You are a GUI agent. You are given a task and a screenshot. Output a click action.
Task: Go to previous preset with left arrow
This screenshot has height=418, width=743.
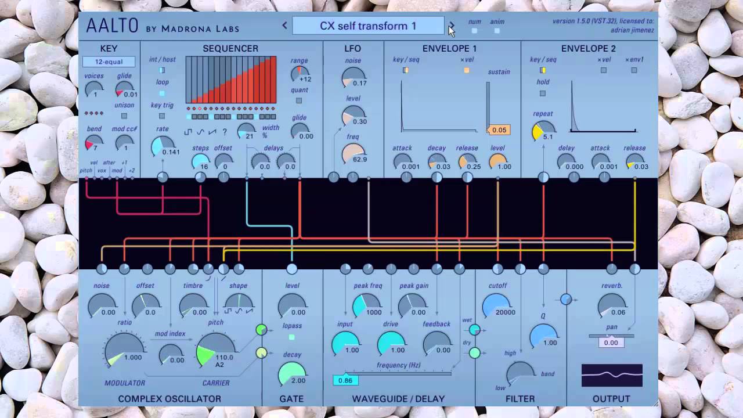point(284,26)
